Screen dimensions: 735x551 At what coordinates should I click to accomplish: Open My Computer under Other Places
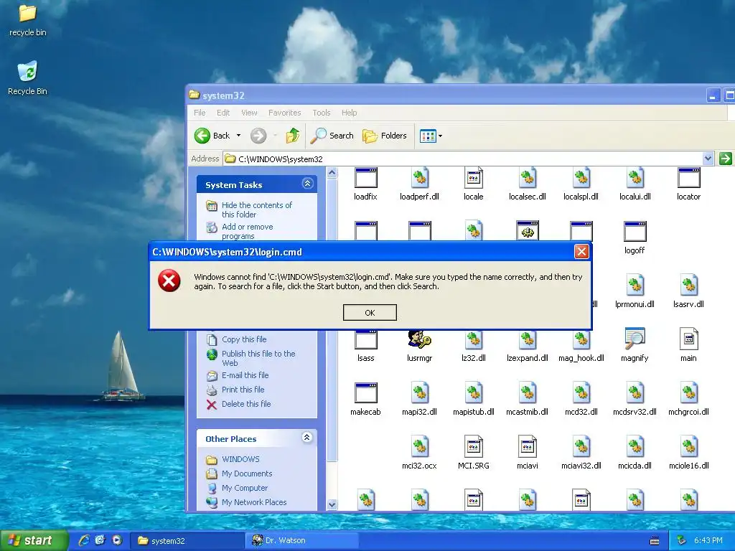click(245, 488)
